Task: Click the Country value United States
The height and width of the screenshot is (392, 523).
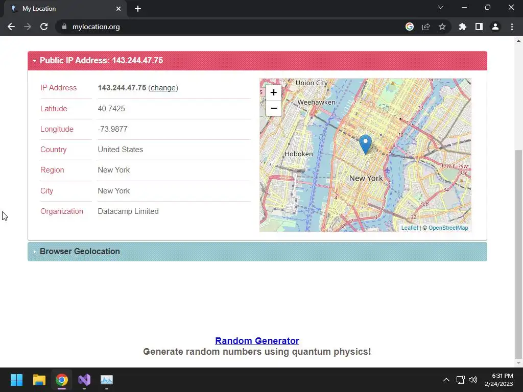Action: click(121, 150)
